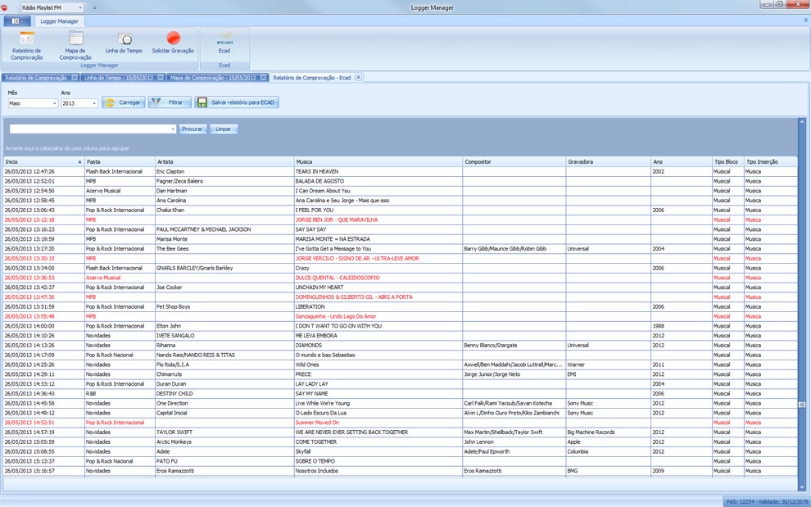
Task: Select the Big Machine Records label cell
Action: 608,432
